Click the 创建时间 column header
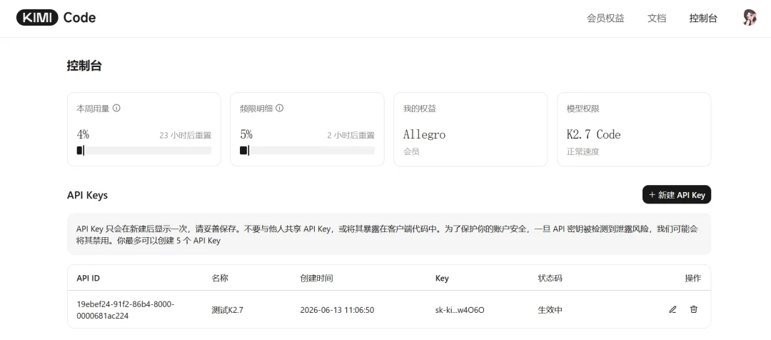The image size is (771, 340). [316, 278]
